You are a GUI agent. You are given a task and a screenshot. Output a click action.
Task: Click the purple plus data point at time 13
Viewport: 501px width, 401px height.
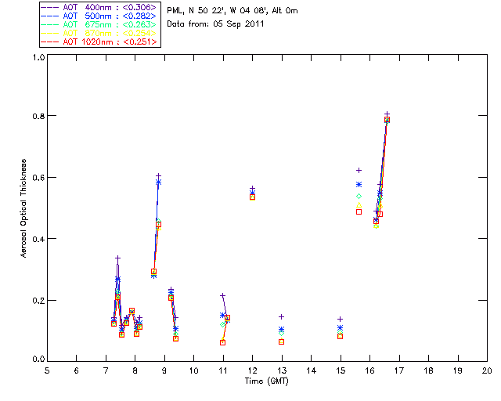pos(282,317)
